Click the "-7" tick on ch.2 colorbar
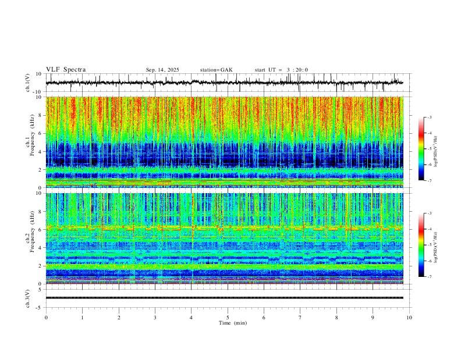The image size is (461, 356). click(x=429, y=276)
